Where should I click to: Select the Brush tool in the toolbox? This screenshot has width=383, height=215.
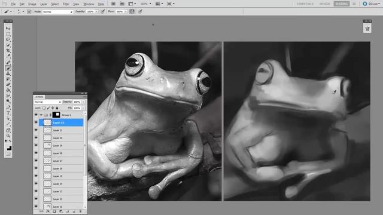[x=8, y=68]
